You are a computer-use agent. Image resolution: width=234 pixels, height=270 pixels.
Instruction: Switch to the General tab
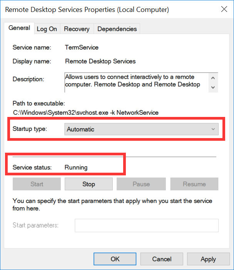coord(19,28)
